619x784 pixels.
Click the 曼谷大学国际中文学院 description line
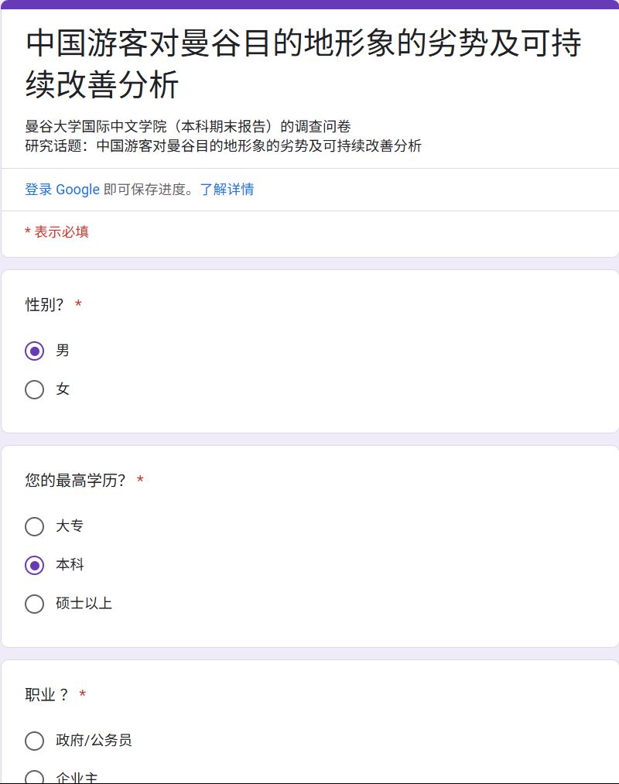(x=188, y=127)
